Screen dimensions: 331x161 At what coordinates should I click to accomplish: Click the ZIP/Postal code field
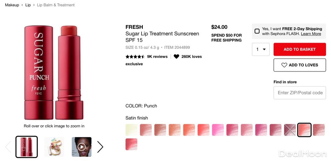coord(299,93)
